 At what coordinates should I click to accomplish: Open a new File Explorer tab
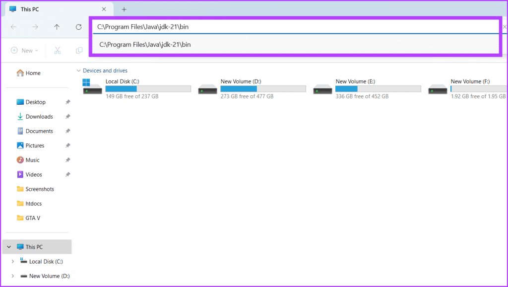coord(124,9)
